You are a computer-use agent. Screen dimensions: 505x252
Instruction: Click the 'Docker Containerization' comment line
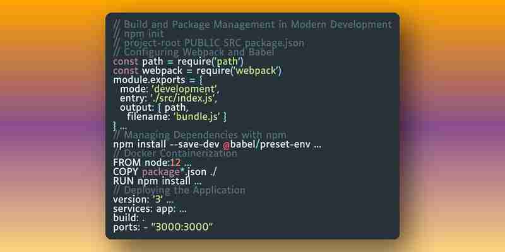[x=175, y=154]
